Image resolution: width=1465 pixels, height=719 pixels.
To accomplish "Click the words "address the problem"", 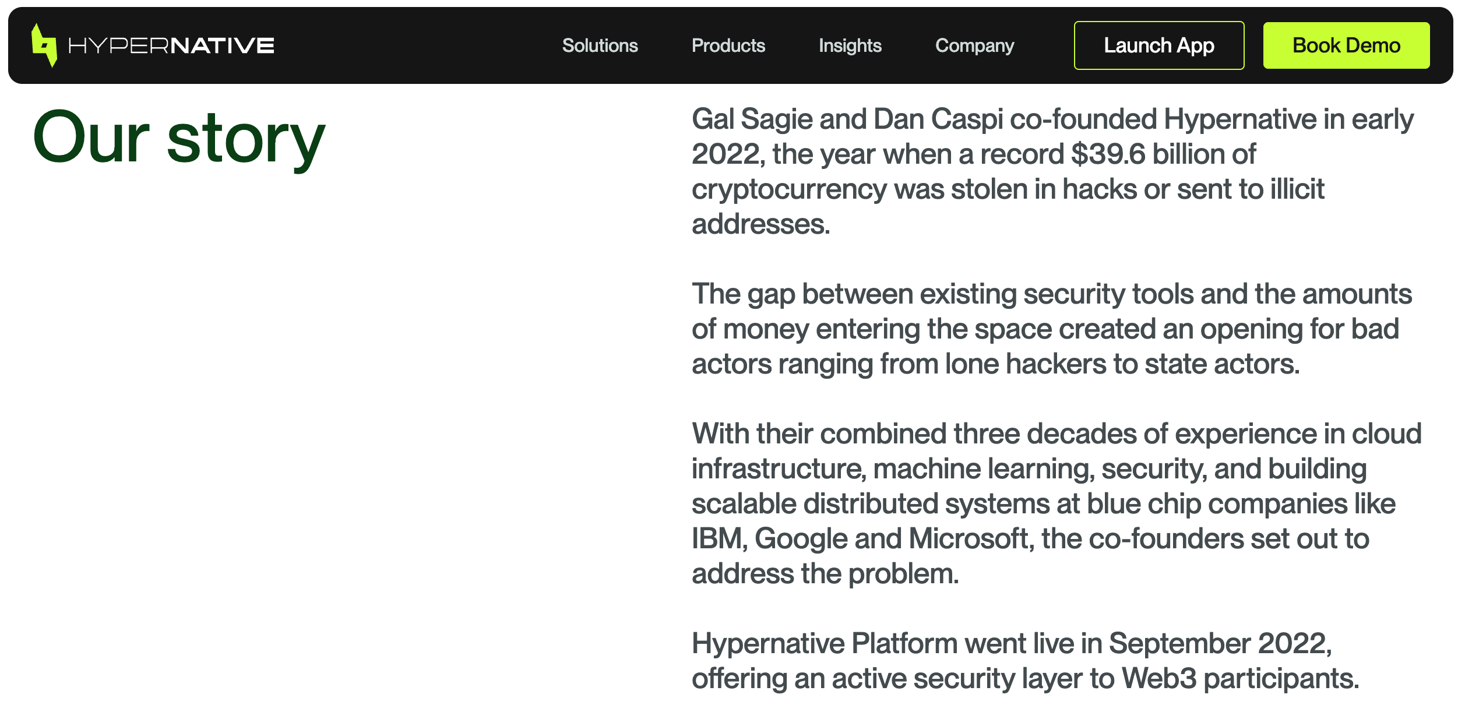I will click(825, 574).
